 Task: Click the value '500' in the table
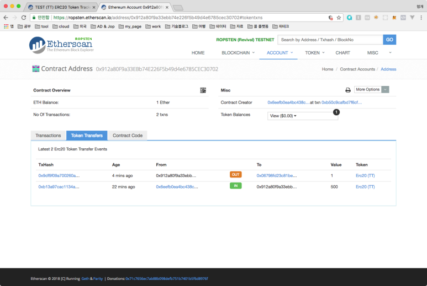(334, 187)
